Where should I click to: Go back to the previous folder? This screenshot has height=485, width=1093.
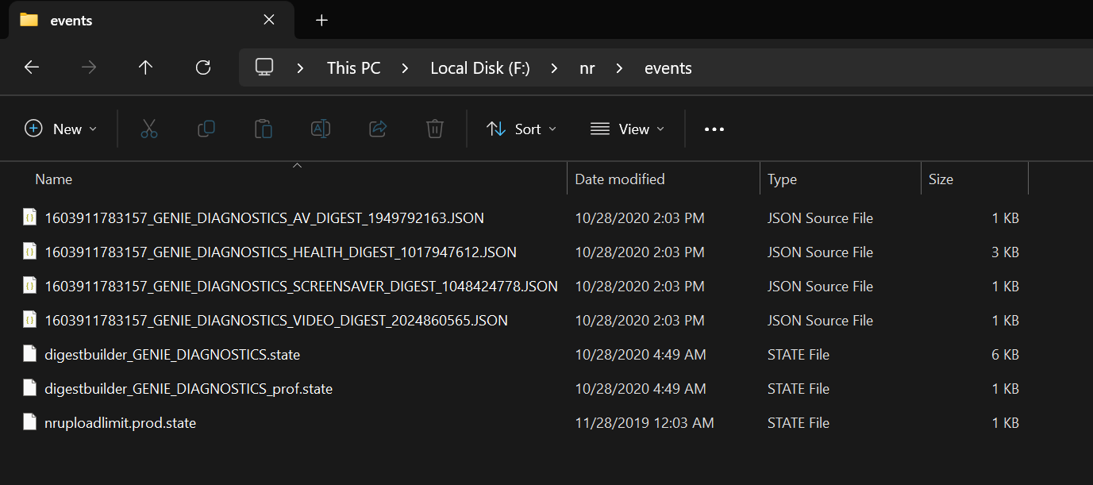tap(31, 67)
